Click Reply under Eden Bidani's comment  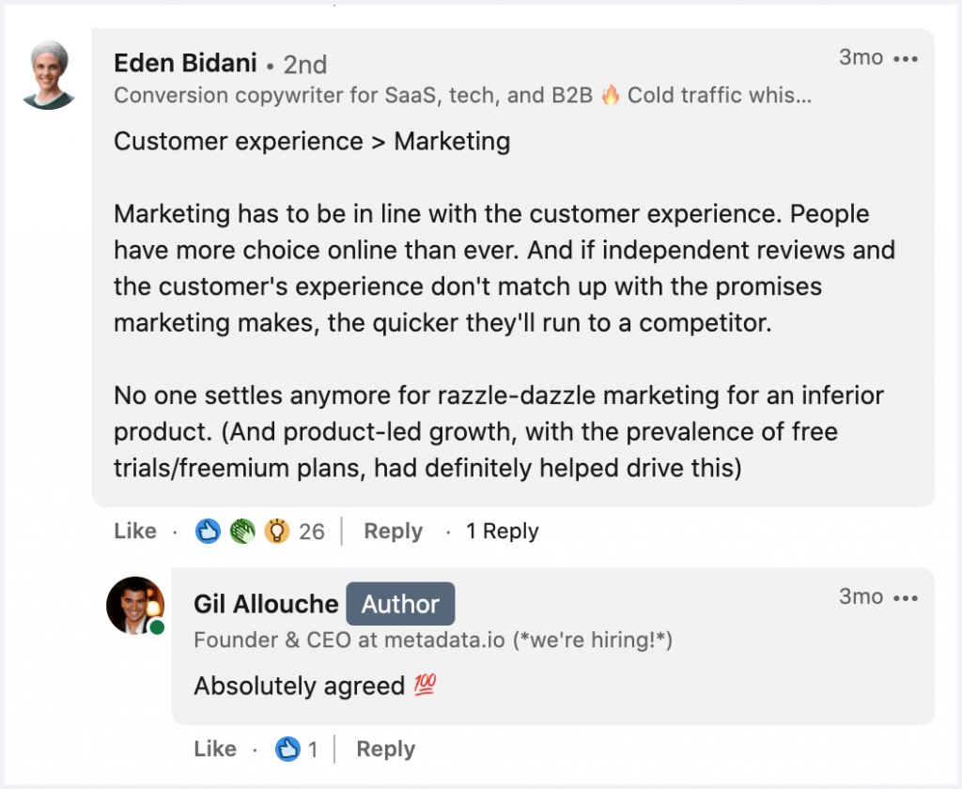[393, 531]
